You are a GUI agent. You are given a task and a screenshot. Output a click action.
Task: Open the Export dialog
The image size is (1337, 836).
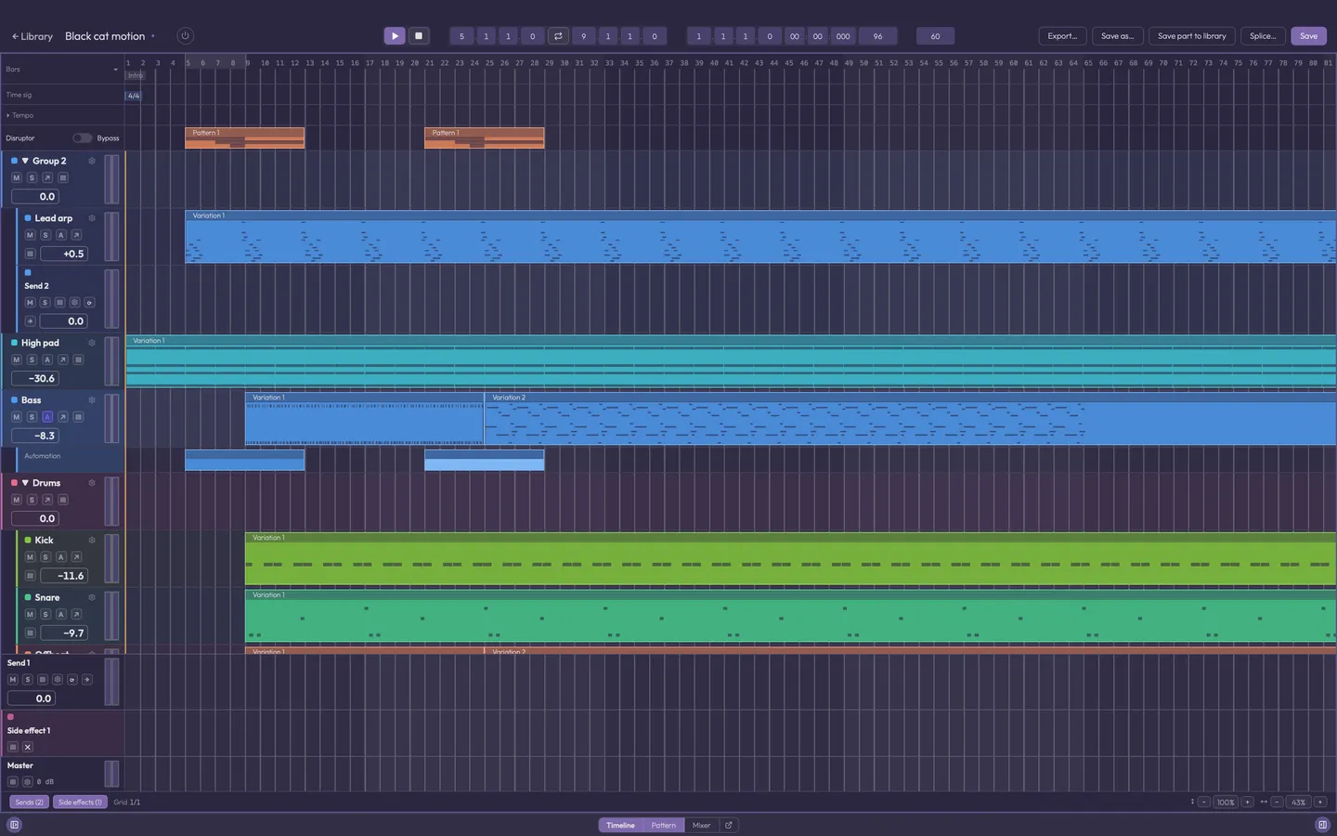1062,36
